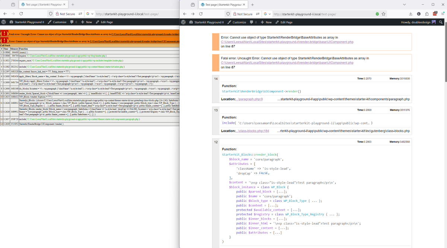447x248 pixels.
Task: Click the Starterkit_Blocks::render_block( text in frame 12
Action: pyautogui.click(x=250, y=154)
